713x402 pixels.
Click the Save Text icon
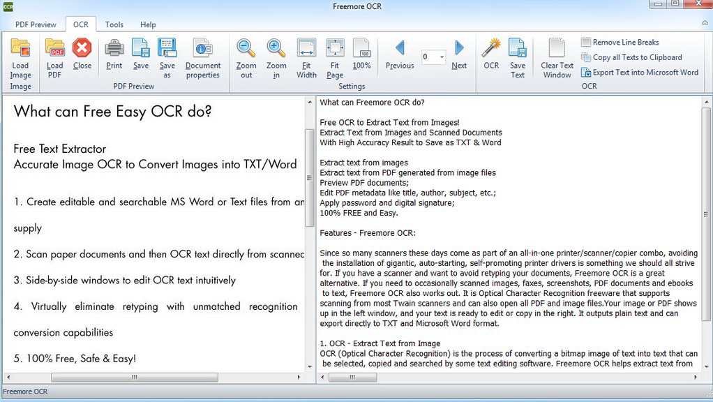click(x=518, y=47)
